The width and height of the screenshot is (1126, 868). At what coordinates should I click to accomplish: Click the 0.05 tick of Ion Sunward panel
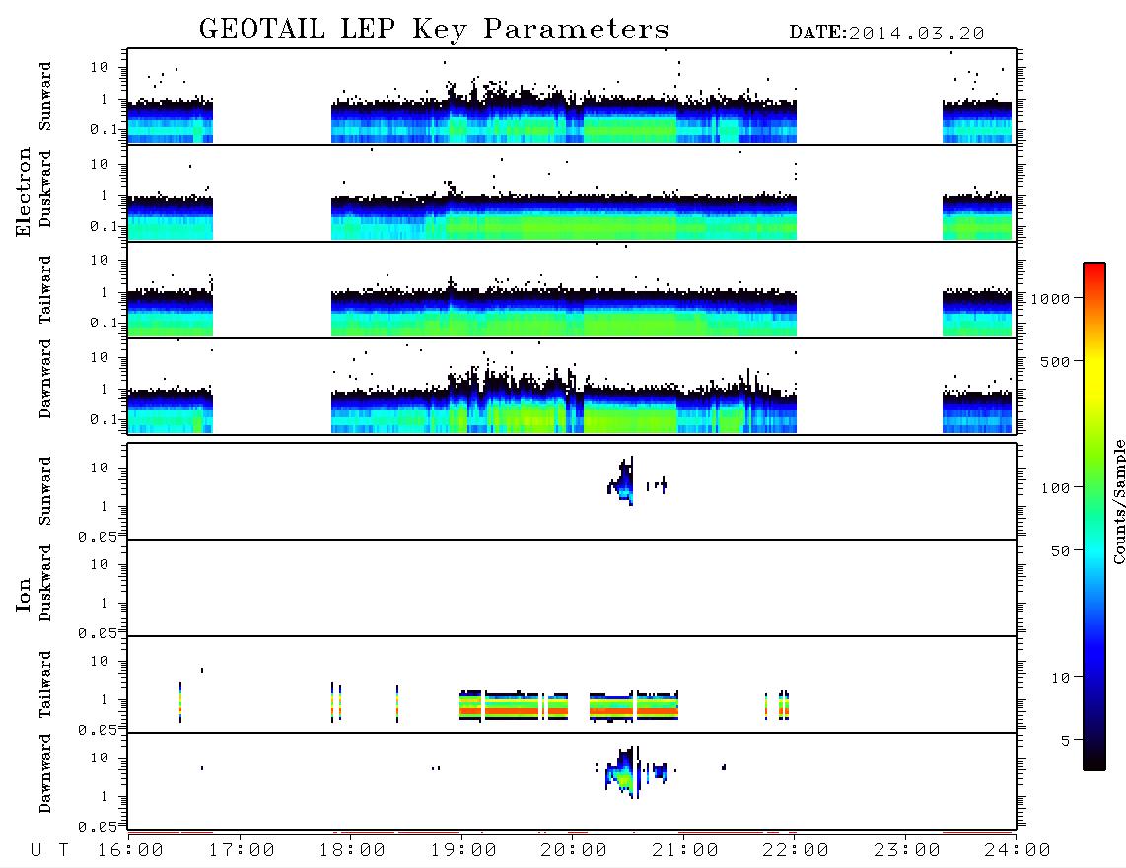pos(99,537)
